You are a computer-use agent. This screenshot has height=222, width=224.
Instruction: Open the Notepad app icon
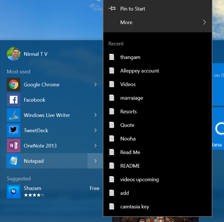pos(14,161)
